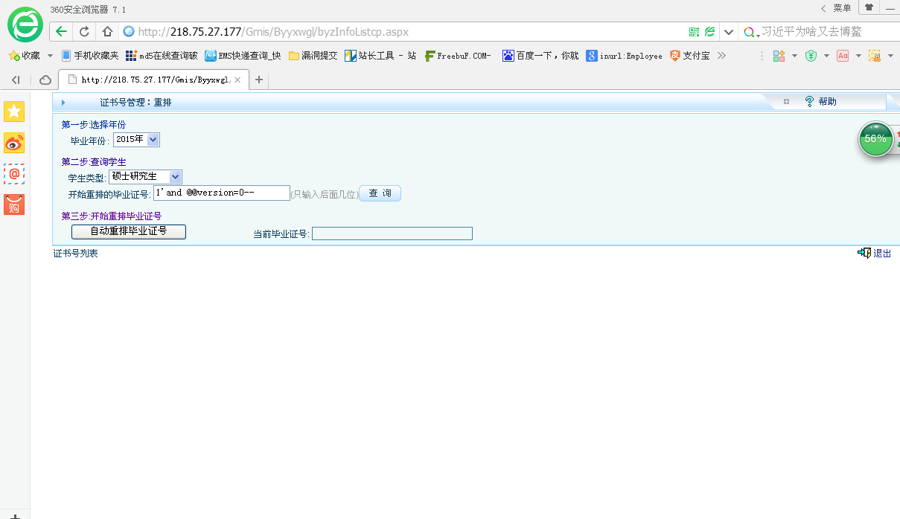Click the 查询 query button
The height and width of the screenshot is (519, 900).
[x=380, y=193]
